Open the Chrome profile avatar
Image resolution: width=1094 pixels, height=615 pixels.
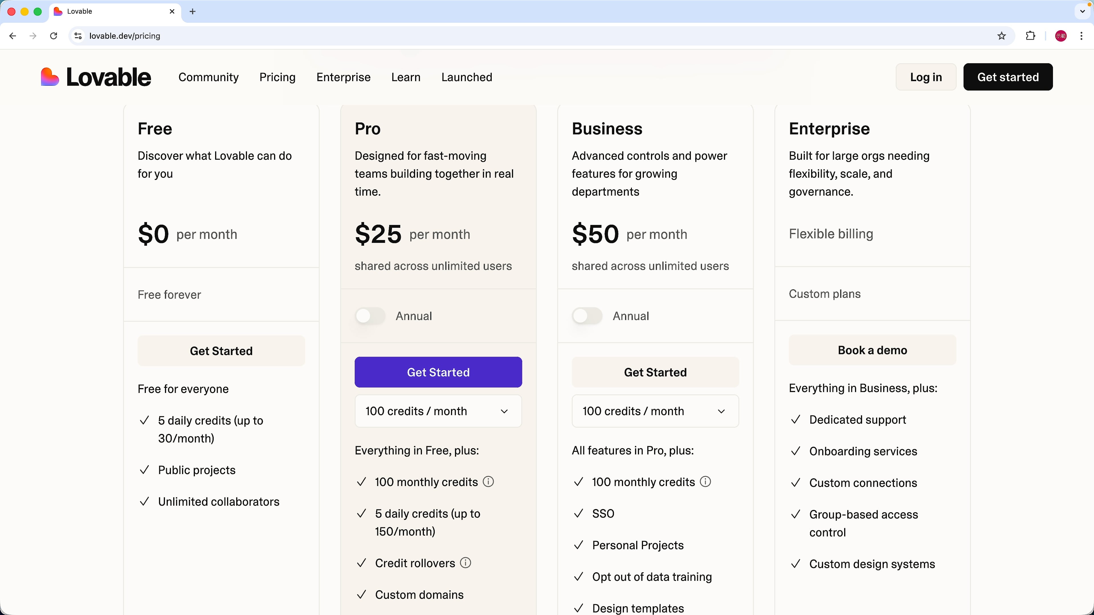[1060, 36]
